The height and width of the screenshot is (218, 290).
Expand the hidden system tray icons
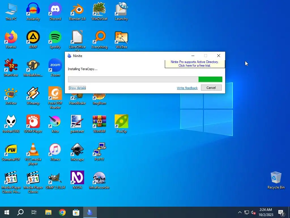point(240,212)
